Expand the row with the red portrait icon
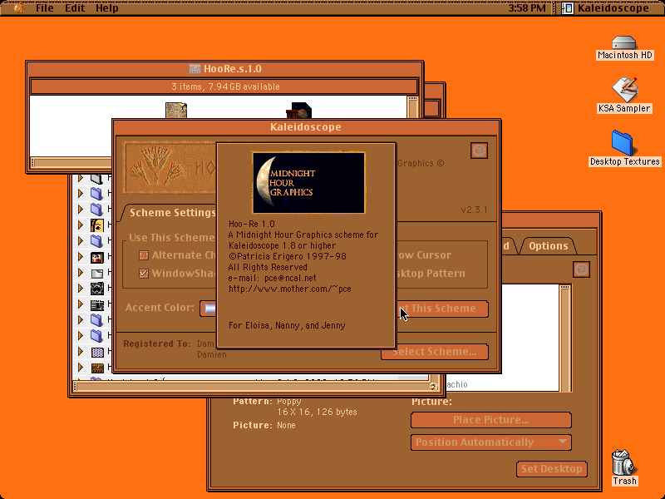 [80, 257]
